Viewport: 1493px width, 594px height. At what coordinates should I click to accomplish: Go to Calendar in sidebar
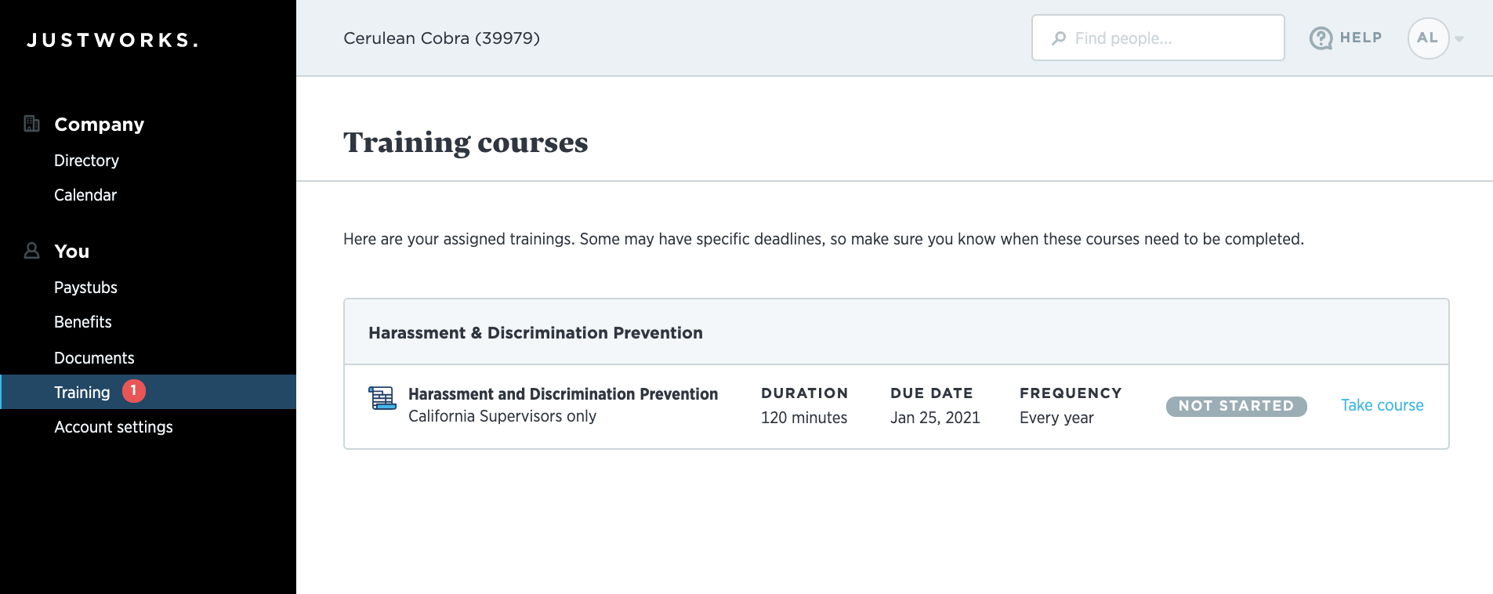[x=85, y=195]
